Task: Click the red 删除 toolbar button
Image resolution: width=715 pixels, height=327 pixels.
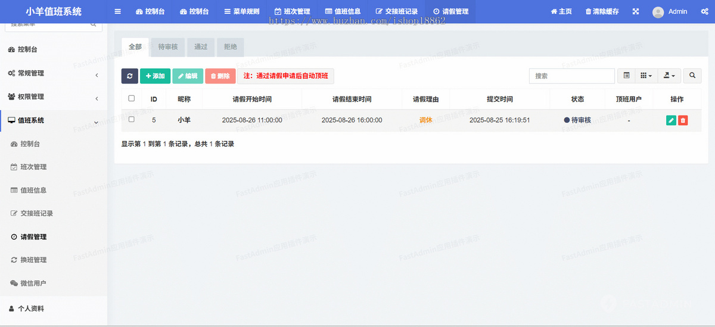Action: pos(220,76)
